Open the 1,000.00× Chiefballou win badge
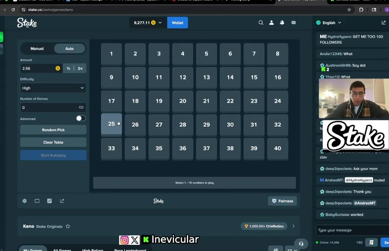This screenshot has height=251, width=389. 264,226
